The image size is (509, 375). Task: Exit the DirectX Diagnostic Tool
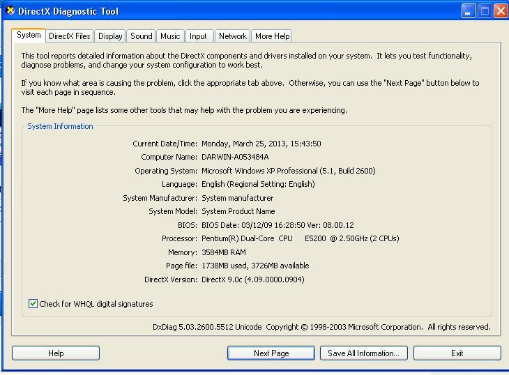[x=457, y=353]
